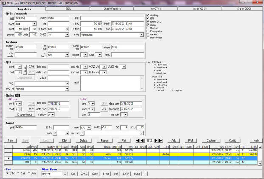Open the eQSL member dropdown
This screenshot has width=264, height=179.
(53, 115)
